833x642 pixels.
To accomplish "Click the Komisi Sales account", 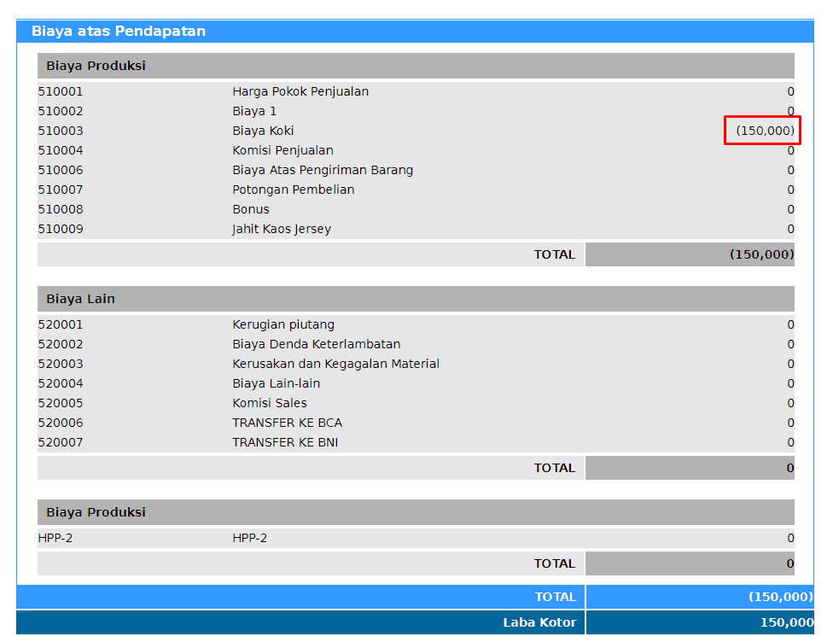I will tap(270, 403).
